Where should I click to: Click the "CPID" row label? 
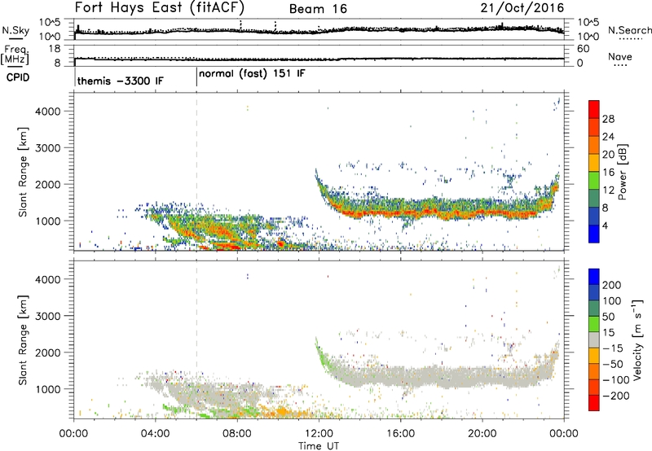point(18,77)
